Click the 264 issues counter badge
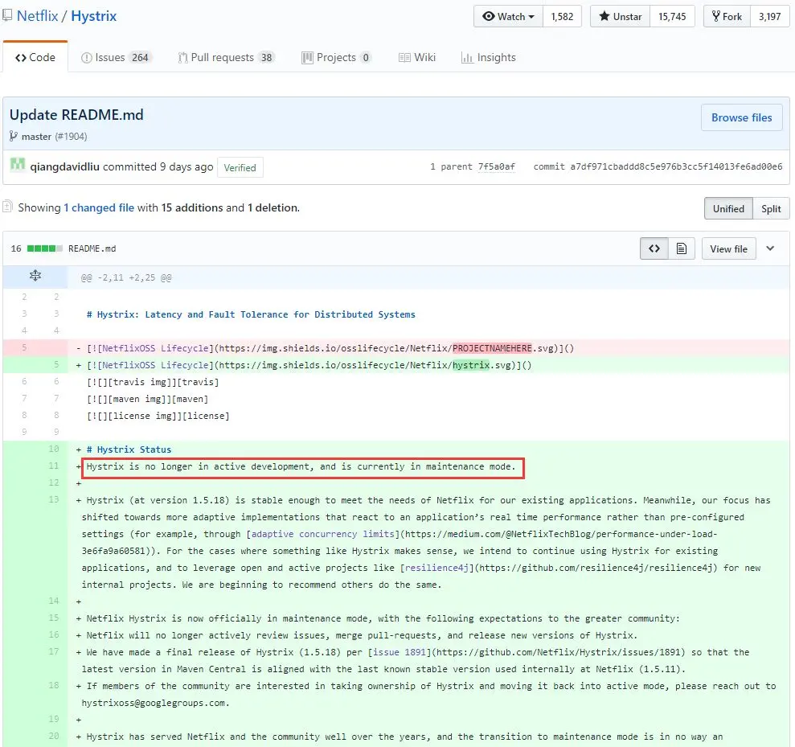This screenshot has height=747, width=795. pyautogui.click(x=140, y=57)
